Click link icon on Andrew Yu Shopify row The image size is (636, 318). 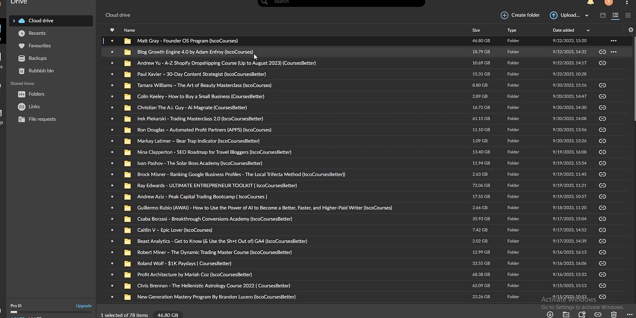(602, 63)
